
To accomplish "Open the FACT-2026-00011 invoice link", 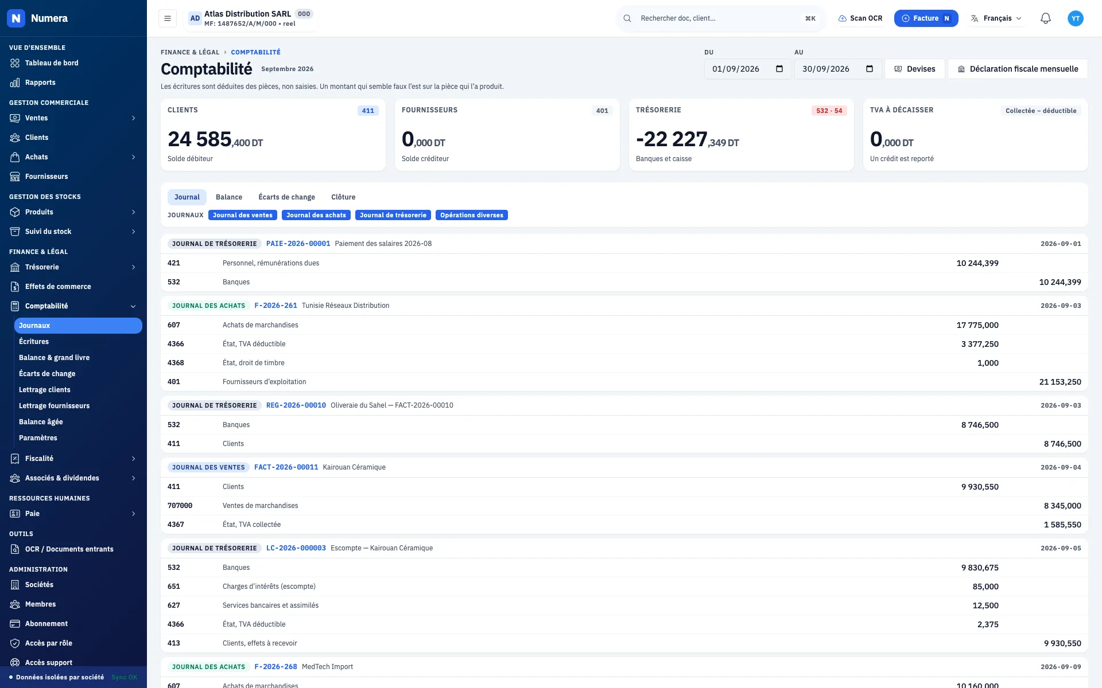I will [286, 467].
